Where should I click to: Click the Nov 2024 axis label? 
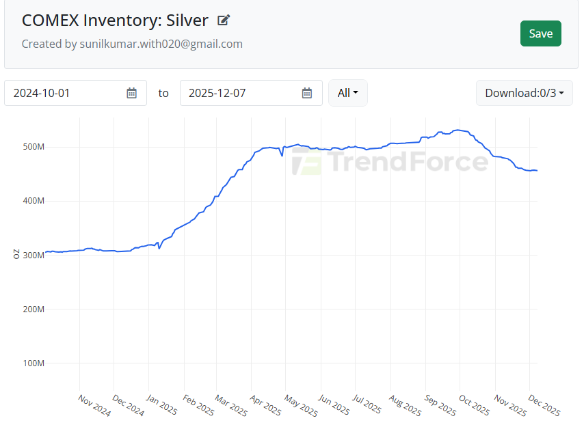[x=94, y=406]
